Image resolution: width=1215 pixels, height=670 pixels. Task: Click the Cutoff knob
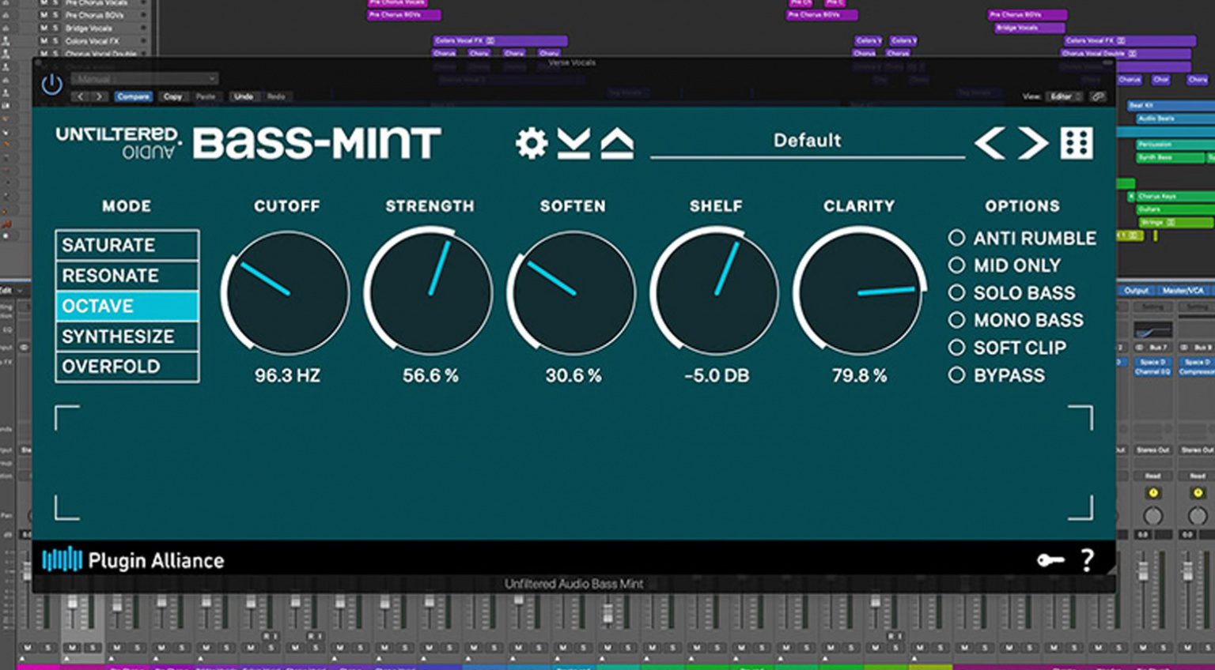286,292
